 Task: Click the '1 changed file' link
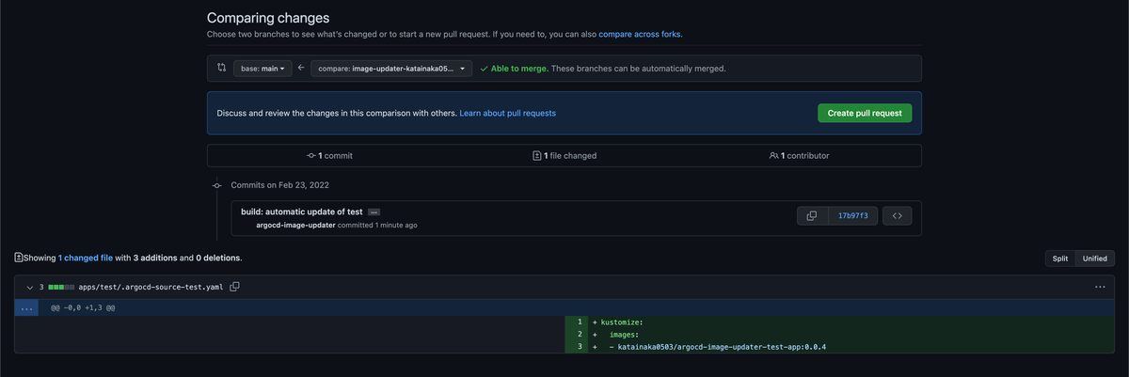[x=86, y=258]
